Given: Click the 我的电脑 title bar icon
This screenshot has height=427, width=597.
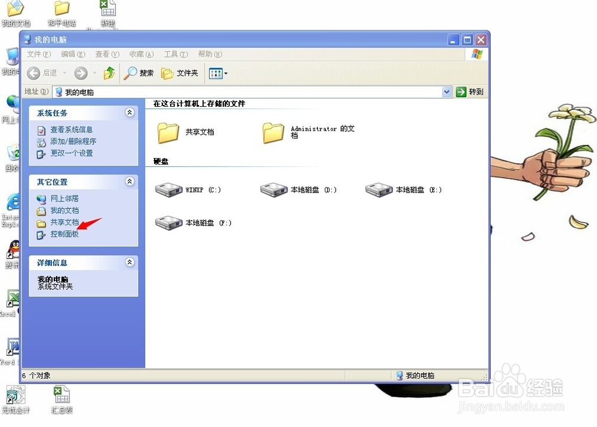Looking at the screenshot, I should coord(27,39).
